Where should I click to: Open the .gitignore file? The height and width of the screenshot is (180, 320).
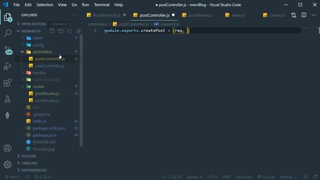(41, 114)
